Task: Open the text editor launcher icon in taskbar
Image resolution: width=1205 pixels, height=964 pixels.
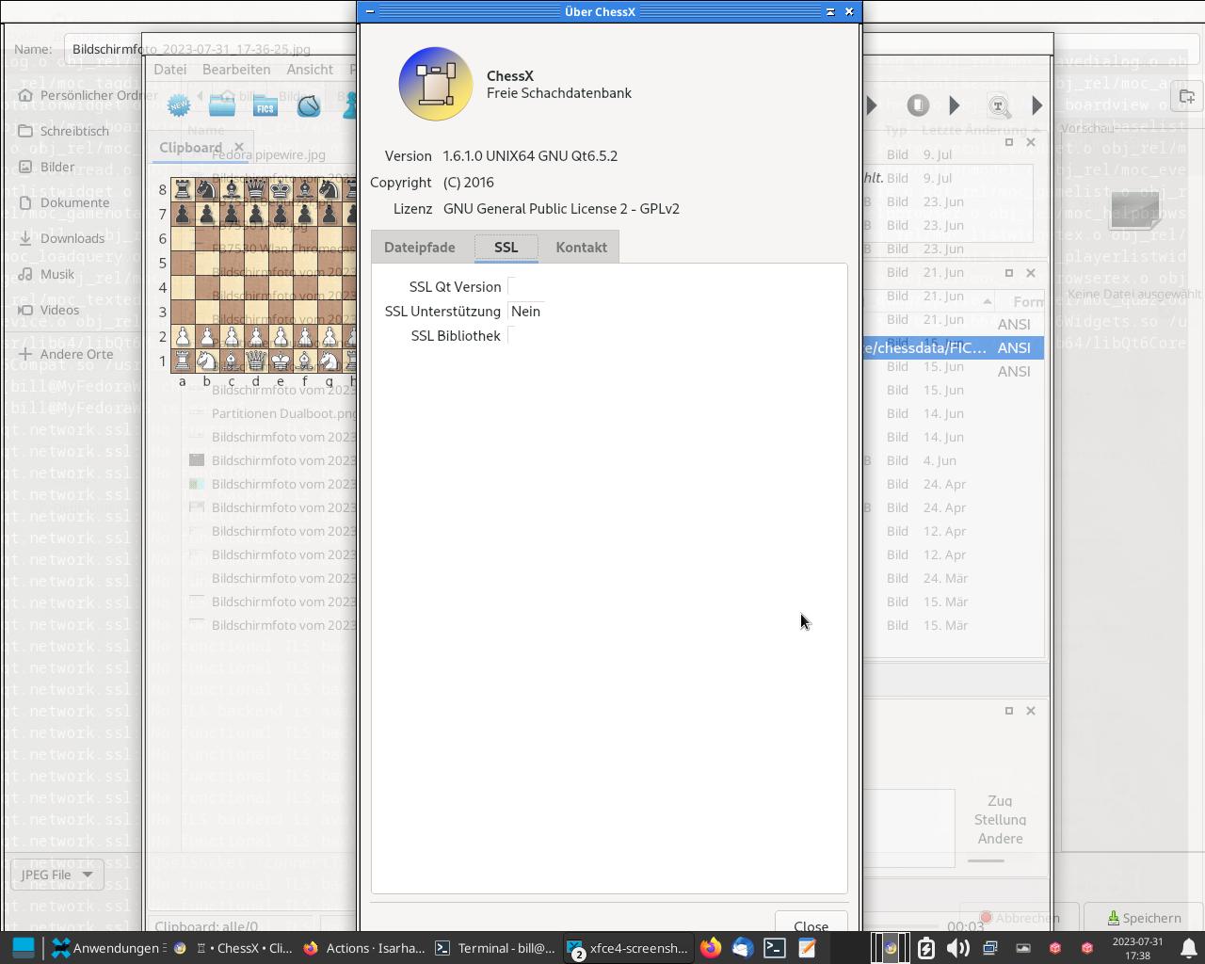Action: 807,948
